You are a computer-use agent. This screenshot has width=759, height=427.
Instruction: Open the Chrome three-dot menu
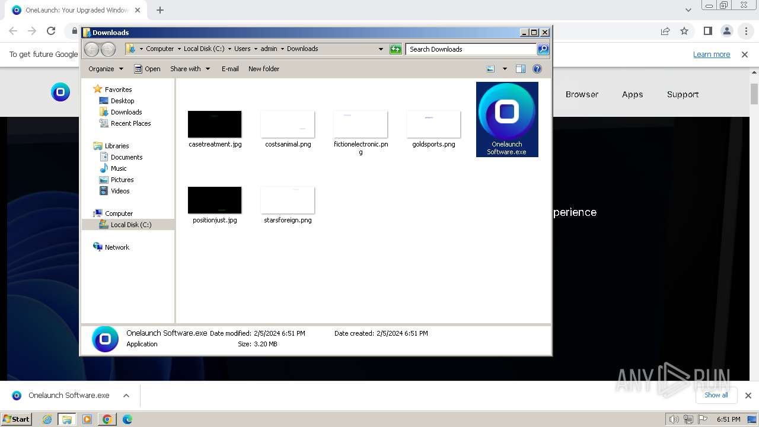tap(746, 31)
